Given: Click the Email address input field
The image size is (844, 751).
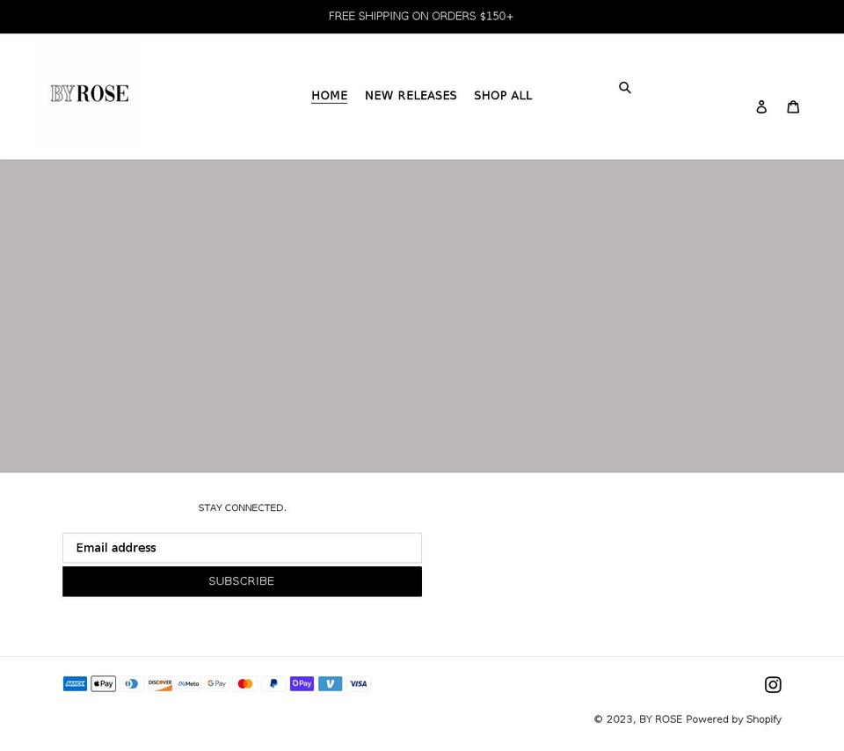Looking at the screenshot, I should [x=242, y=547].
